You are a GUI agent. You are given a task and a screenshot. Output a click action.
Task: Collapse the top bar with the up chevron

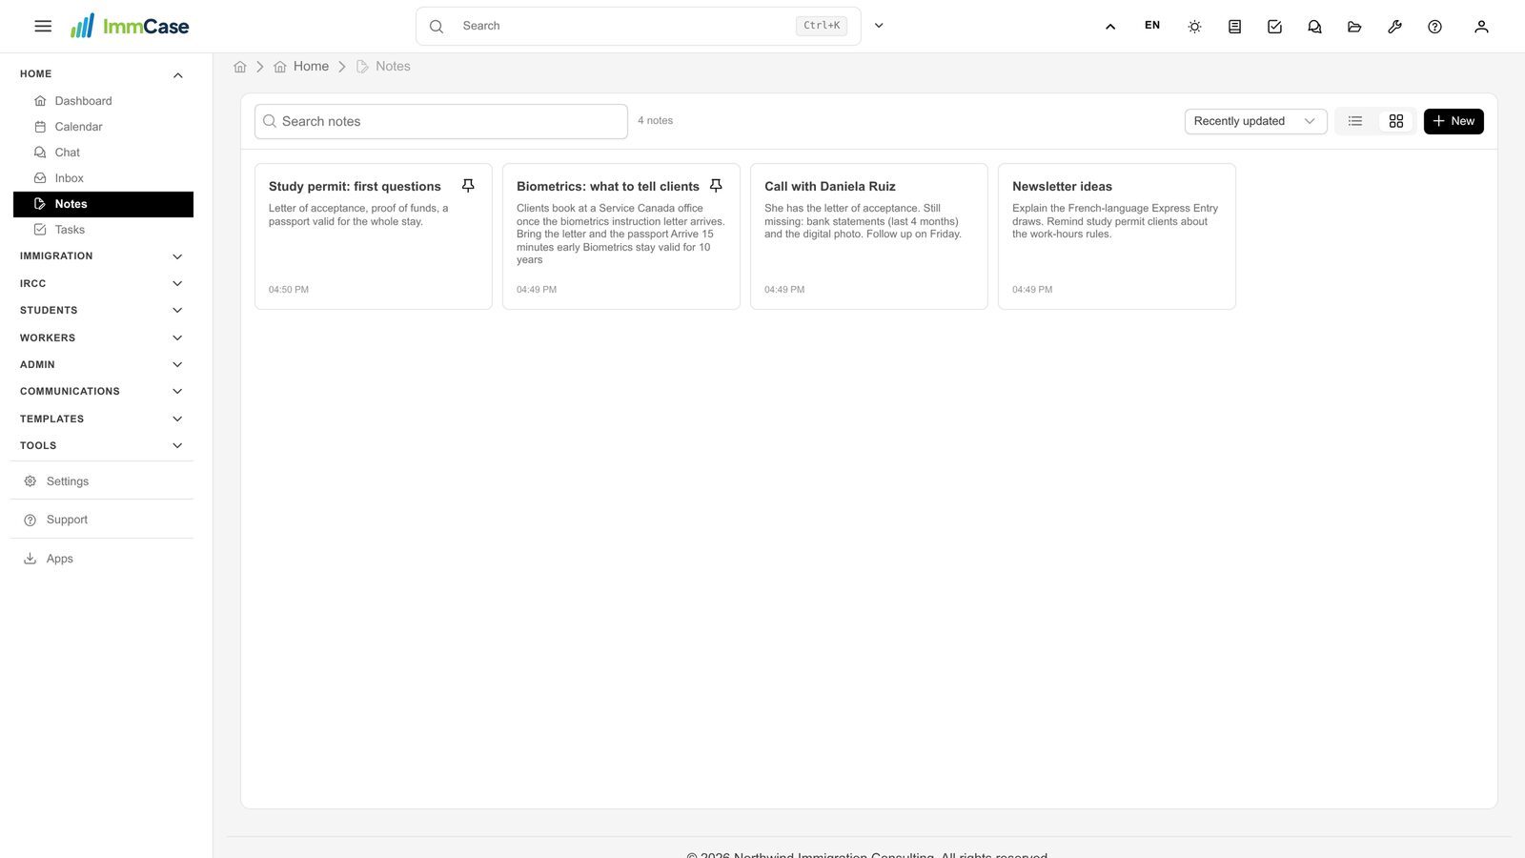click(1110, 27)
